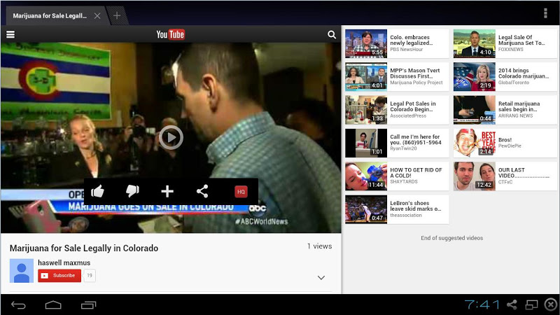The height and width of the screenshot is (315, 560).
Task: Click window resize icon in system bar
Action: 531,304
